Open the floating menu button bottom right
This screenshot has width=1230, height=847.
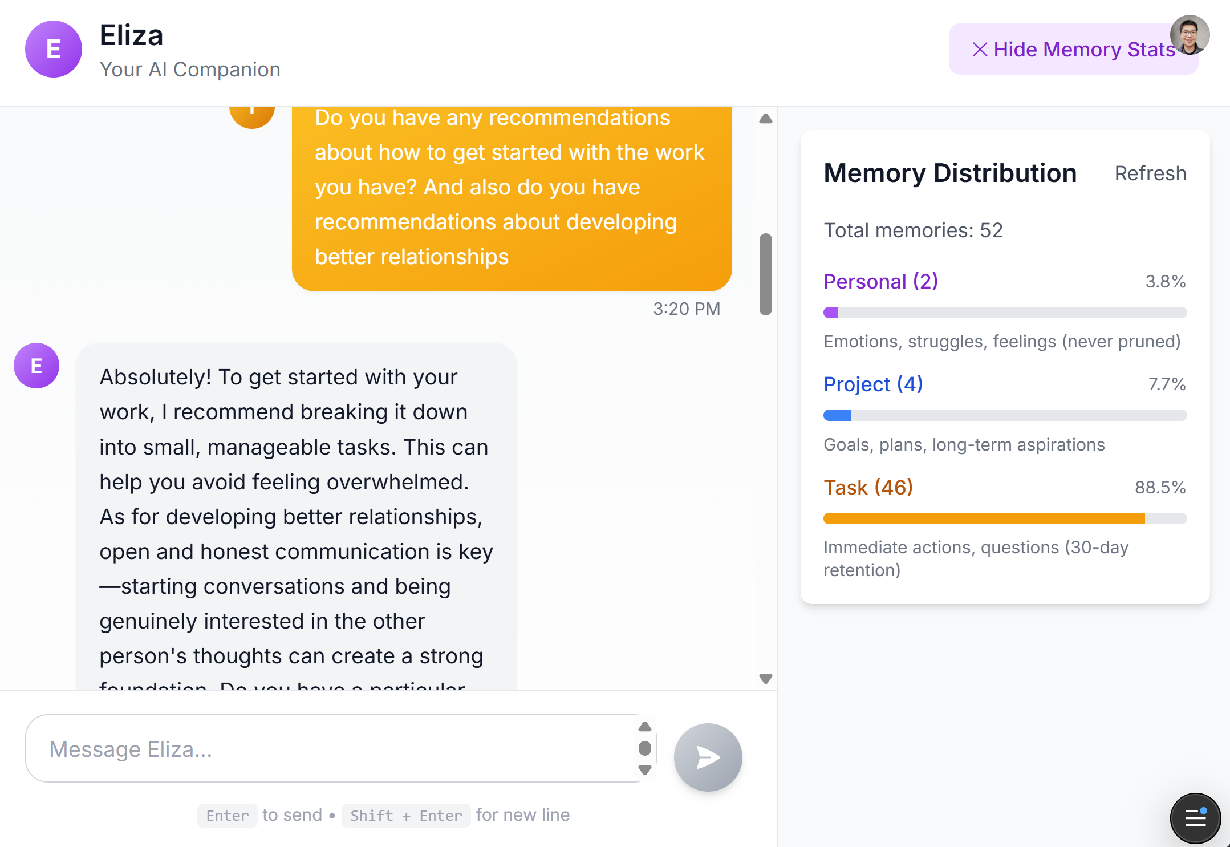coord(1195,818)
